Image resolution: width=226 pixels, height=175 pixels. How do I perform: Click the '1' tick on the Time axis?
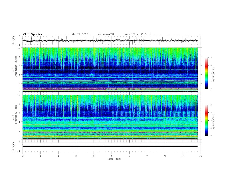click(40, 156)
